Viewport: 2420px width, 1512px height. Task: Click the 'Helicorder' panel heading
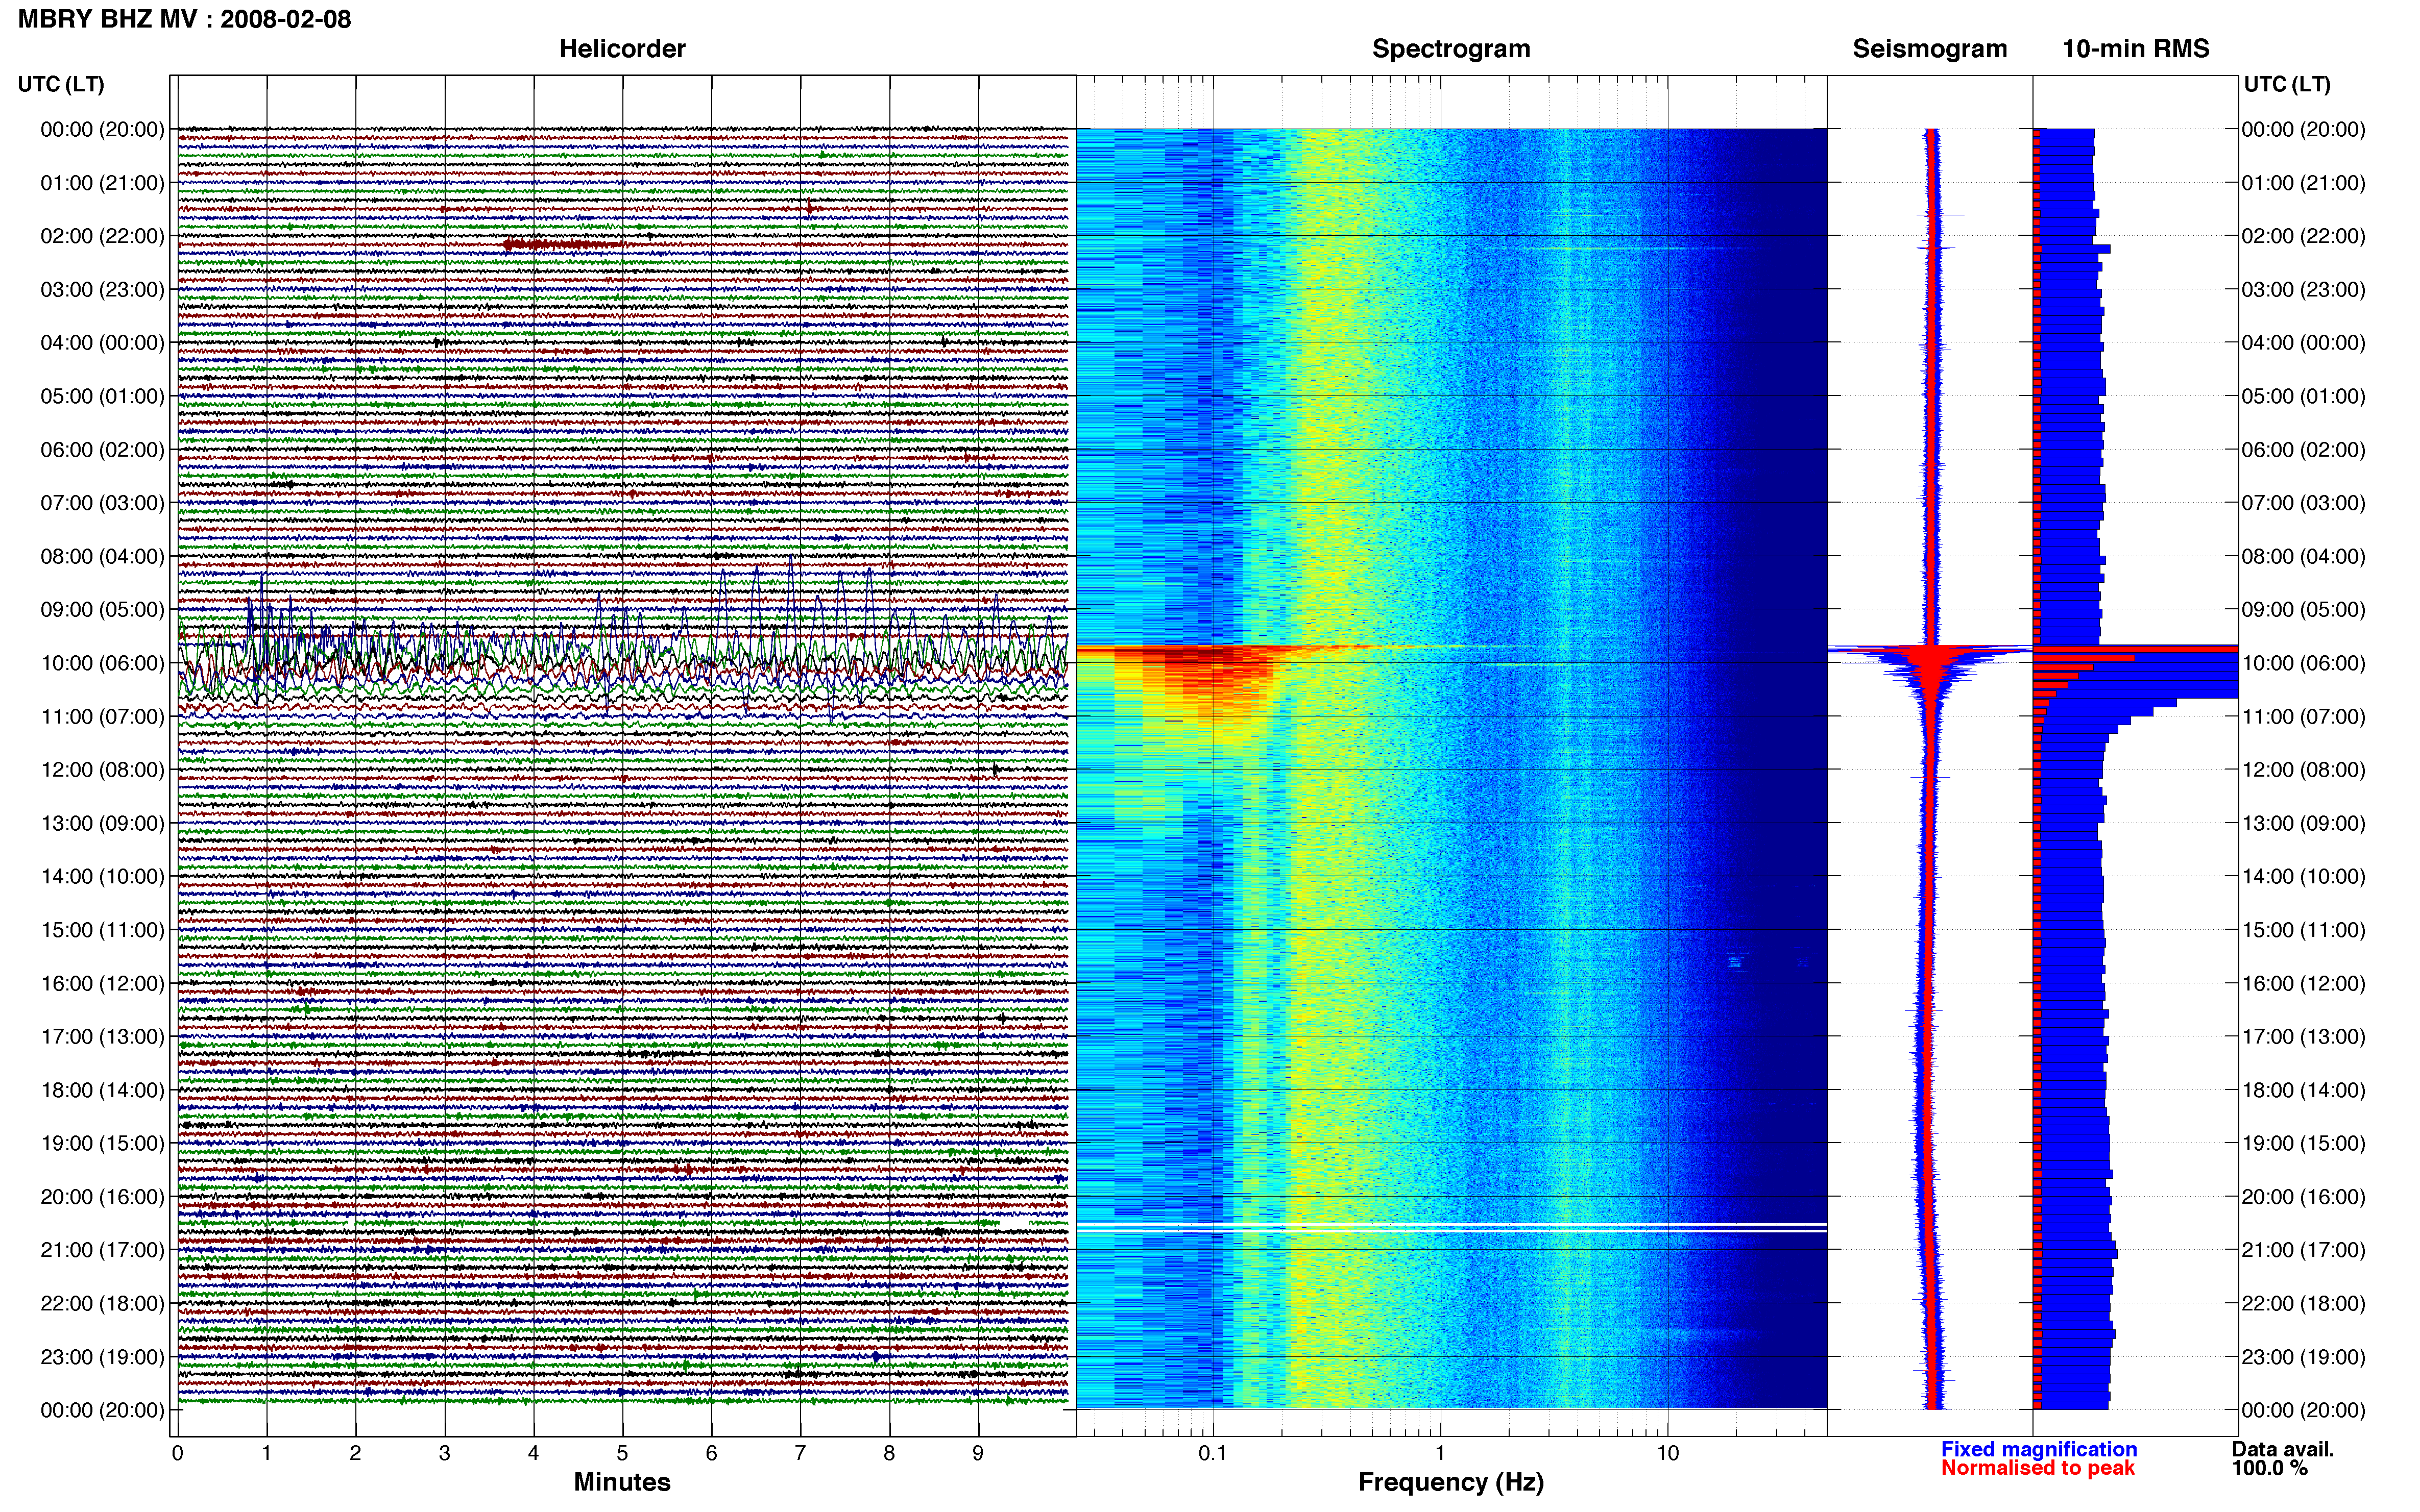[622, 49]
